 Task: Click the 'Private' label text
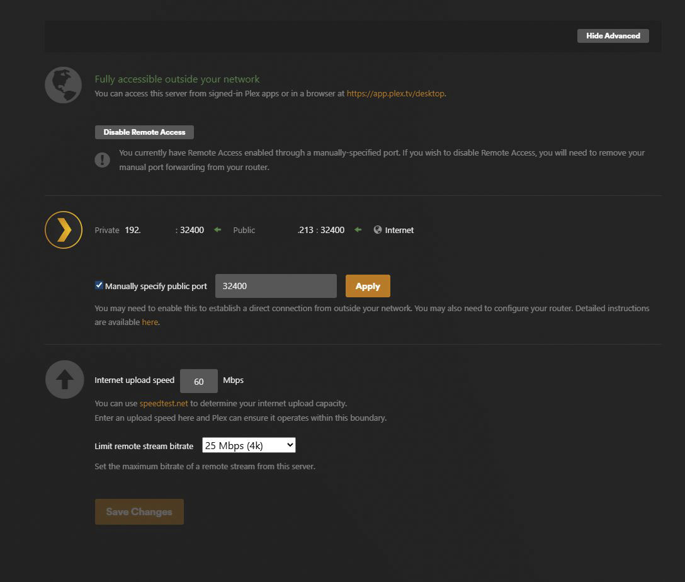(106, 231)
